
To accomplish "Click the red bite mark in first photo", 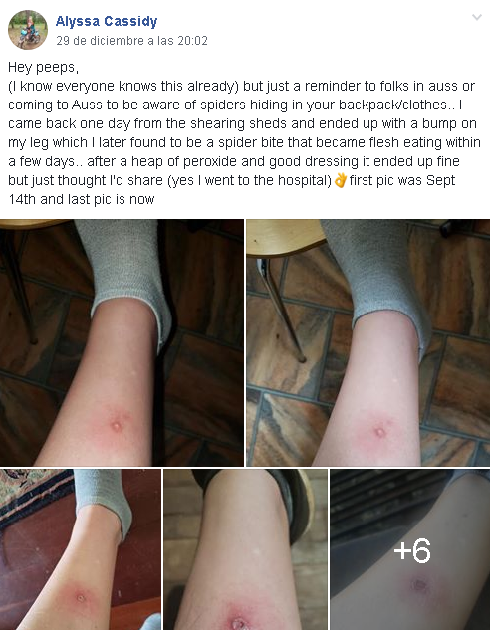I will coord(117,426).
